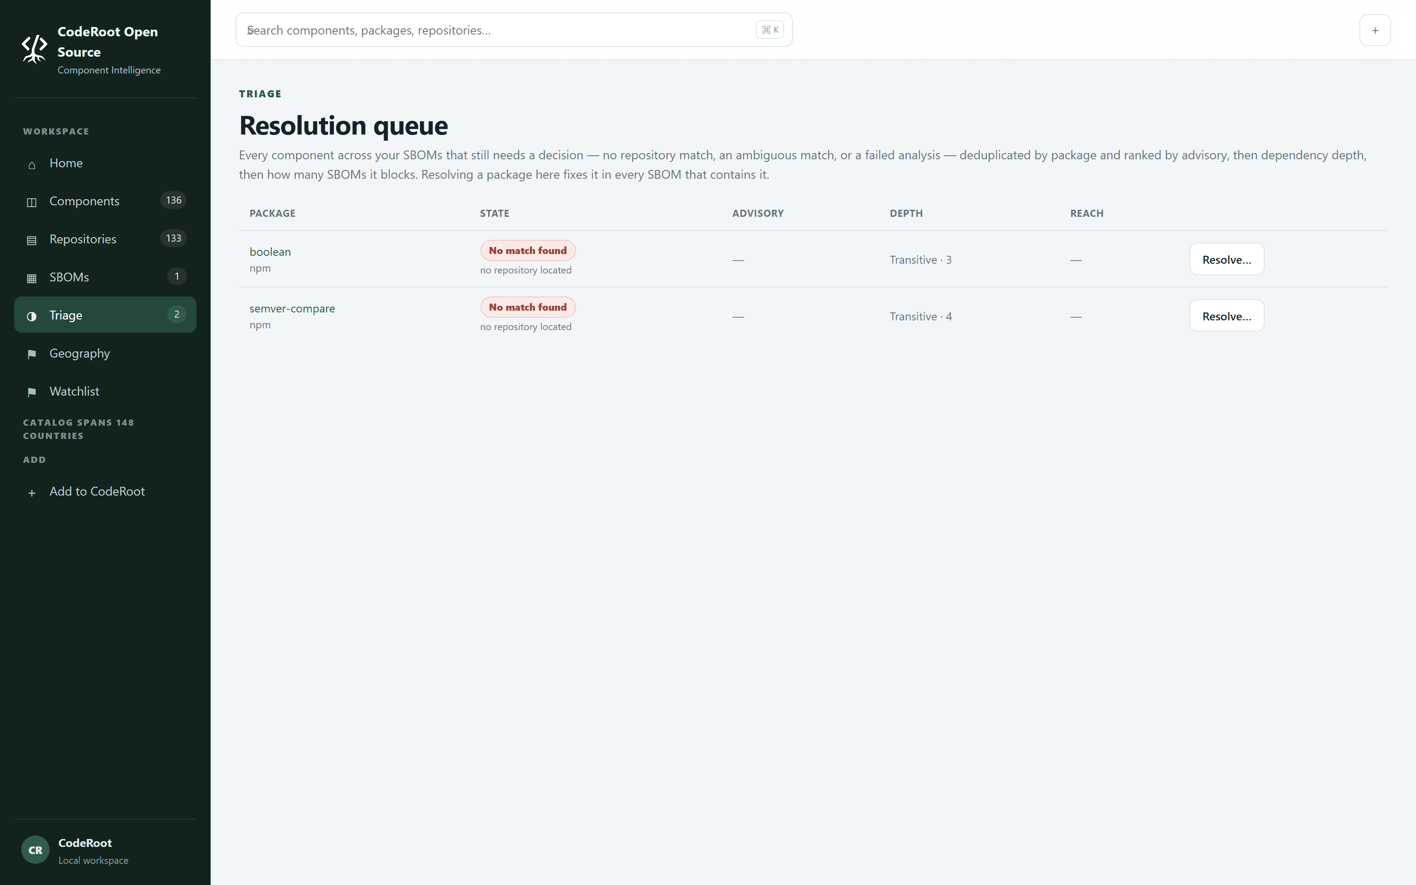Click Resolve button for boolean
This screenshot has height=885, width=1416.
point(1227,259)
